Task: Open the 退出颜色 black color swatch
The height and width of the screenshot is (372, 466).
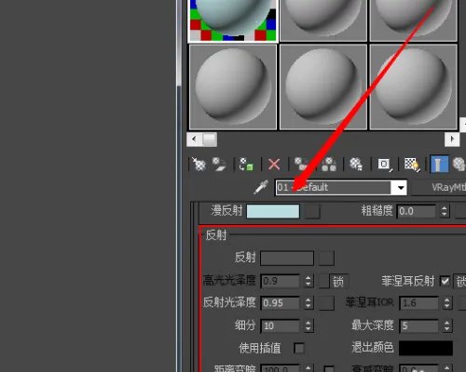Action: click(x=426, y=348)
